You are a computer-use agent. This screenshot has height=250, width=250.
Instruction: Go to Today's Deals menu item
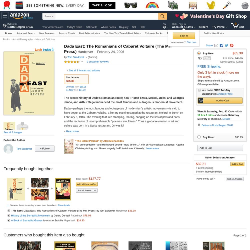[74, 27]
